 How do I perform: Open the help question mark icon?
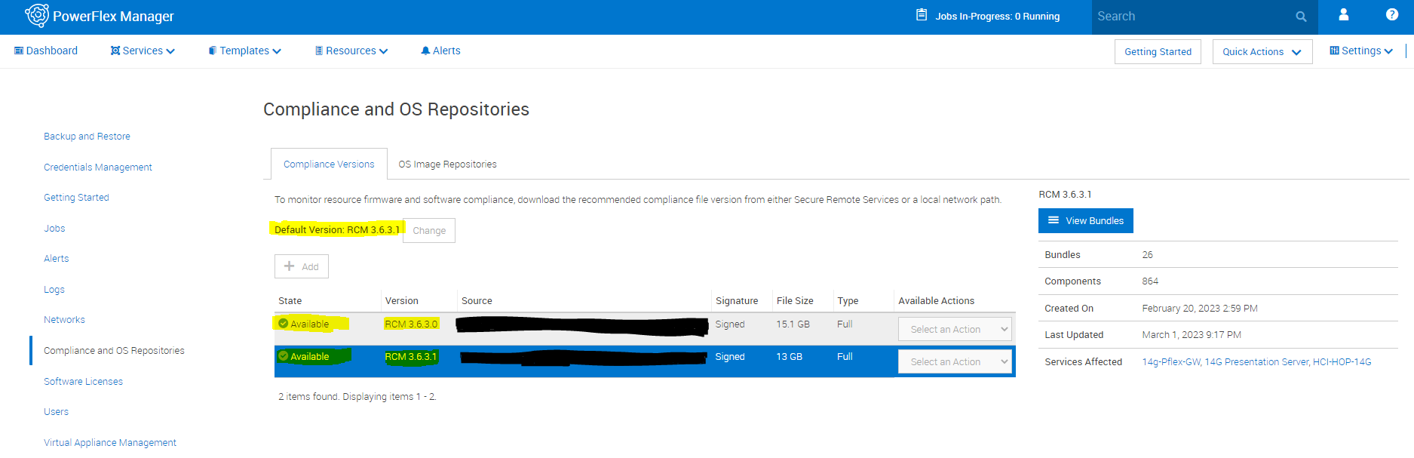[1392, 14]
